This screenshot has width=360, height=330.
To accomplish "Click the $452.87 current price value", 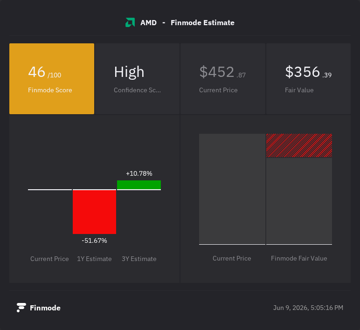I will point(222,72).
